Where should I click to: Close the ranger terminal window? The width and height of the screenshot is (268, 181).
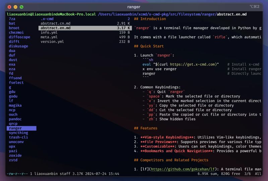coord(9,7)
